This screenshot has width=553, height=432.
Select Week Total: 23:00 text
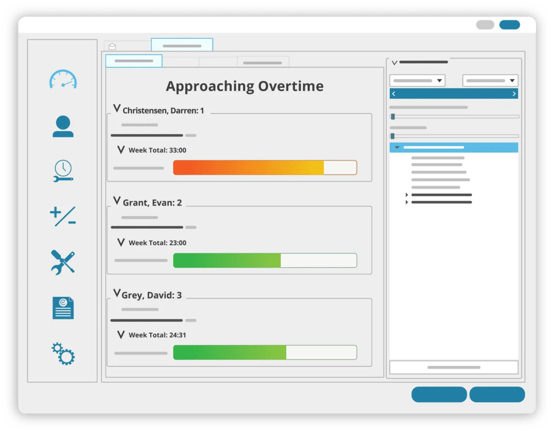pos(157,243)
